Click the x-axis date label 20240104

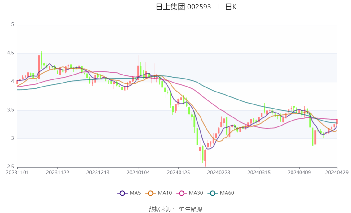pos(138,173)
